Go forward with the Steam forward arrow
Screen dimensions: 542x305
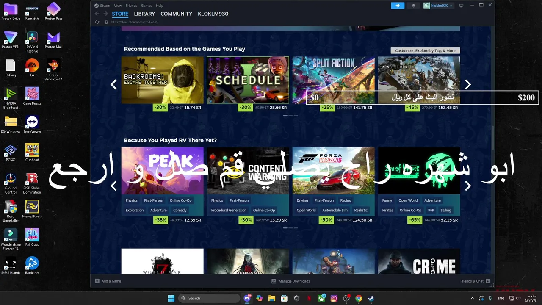(105, 14)
